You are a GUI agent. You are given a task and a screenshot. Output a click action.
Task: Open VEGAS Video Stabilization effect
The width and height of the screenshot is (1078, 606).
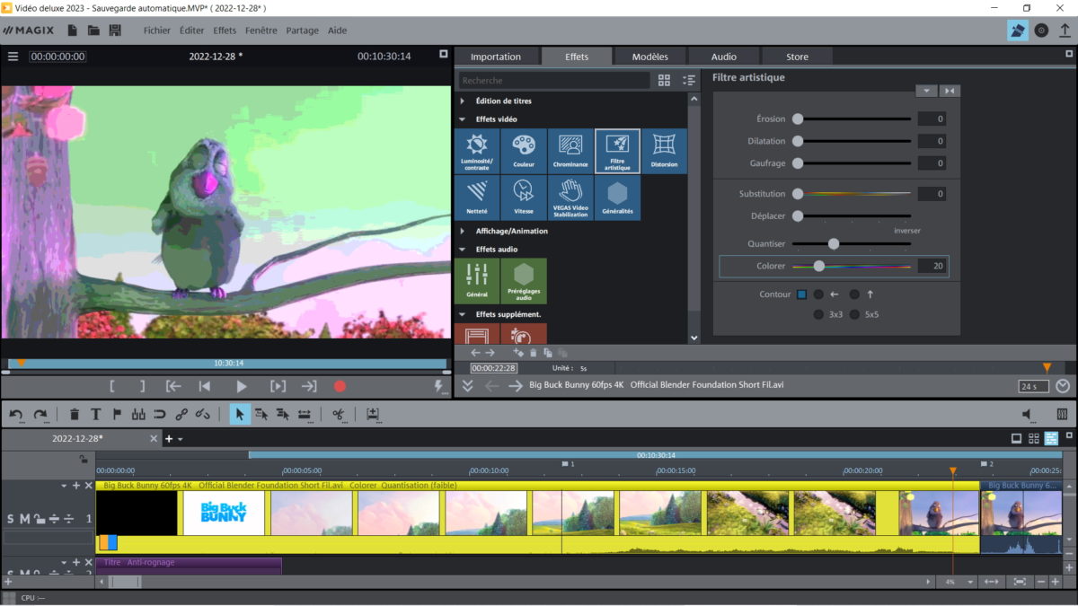[x=570, y=198]
